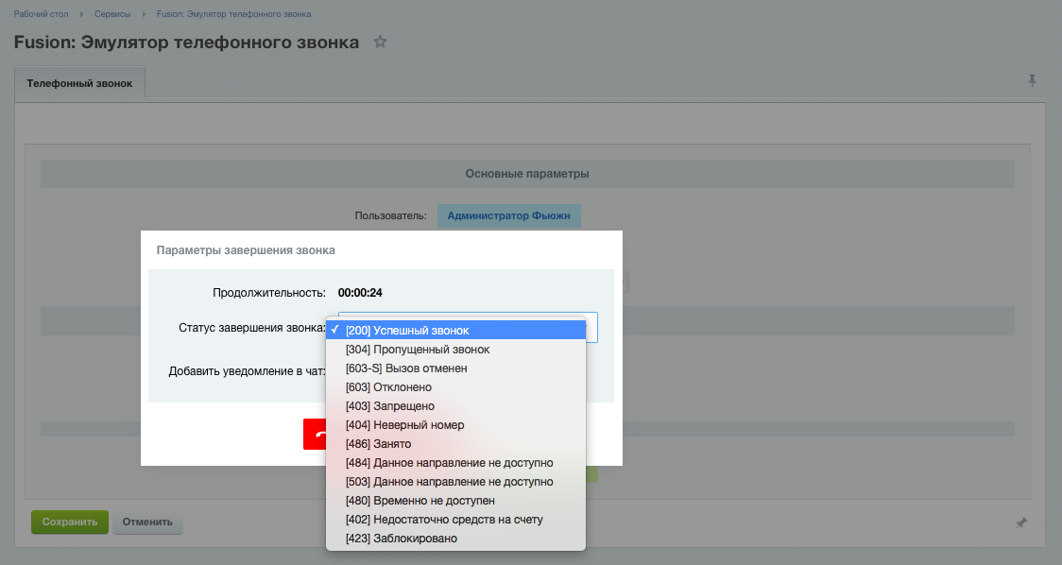This screenshot has width=1062, height=565.
Task: Click the Отменить button
Action: (147, 522)
